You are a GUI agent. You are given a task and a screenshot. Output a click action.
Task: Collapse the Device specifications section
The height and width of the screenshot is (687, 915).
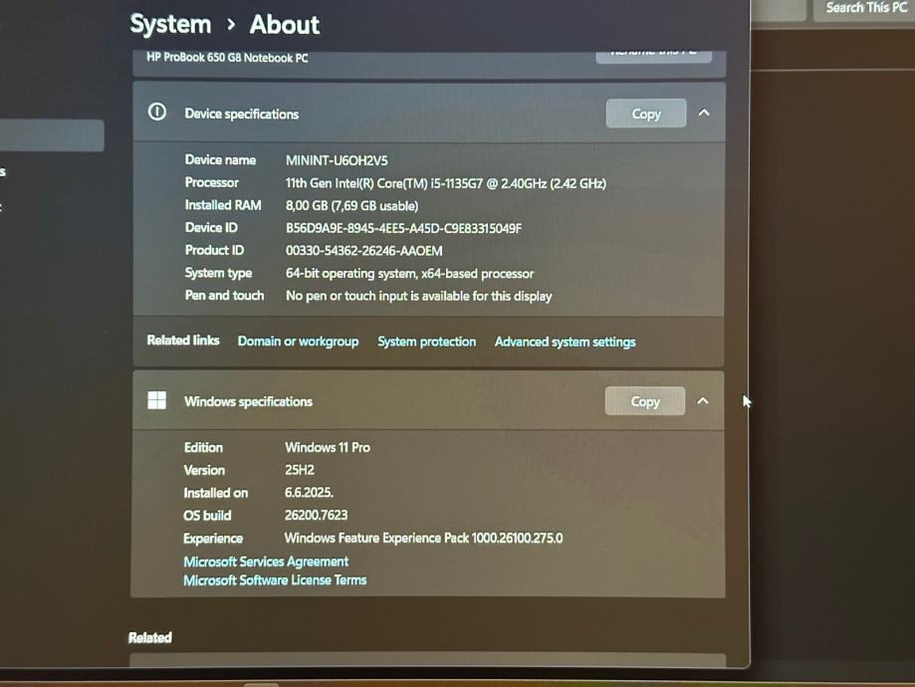tap(704, 113)
